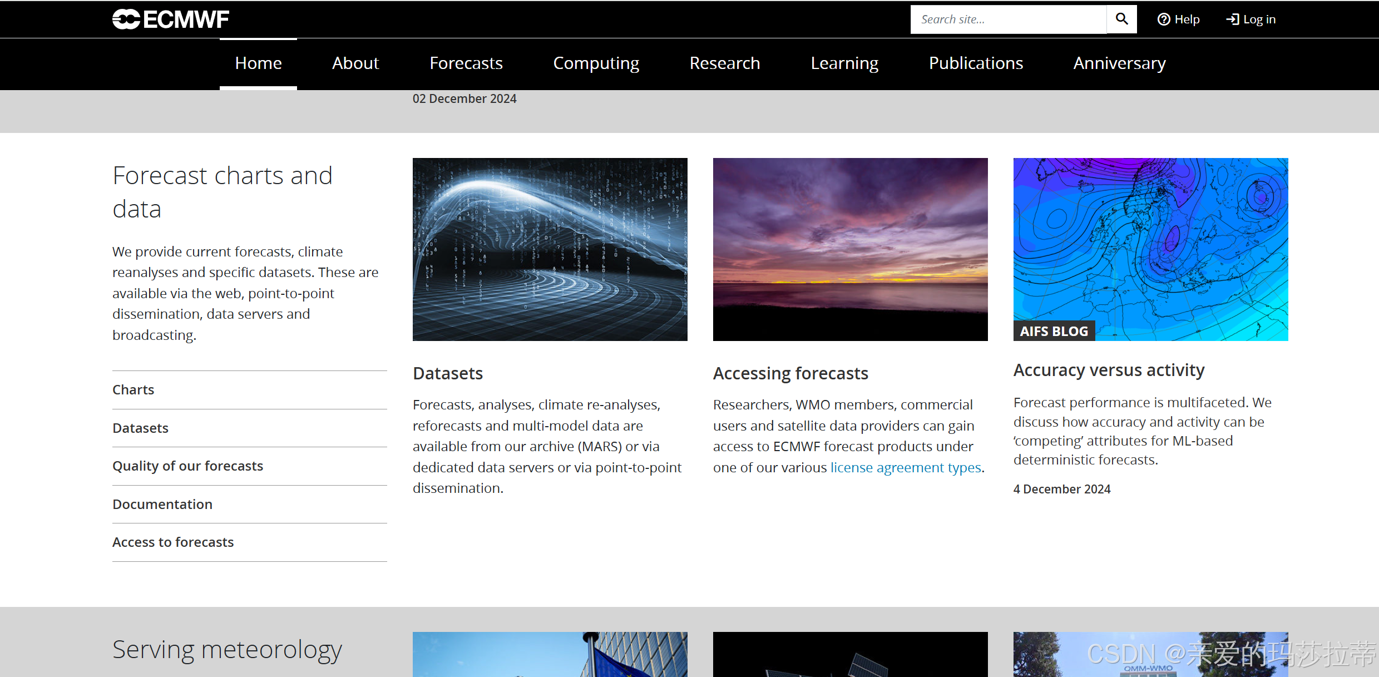
Task: Follow the license agreement types link
Action: pos(905,468)
